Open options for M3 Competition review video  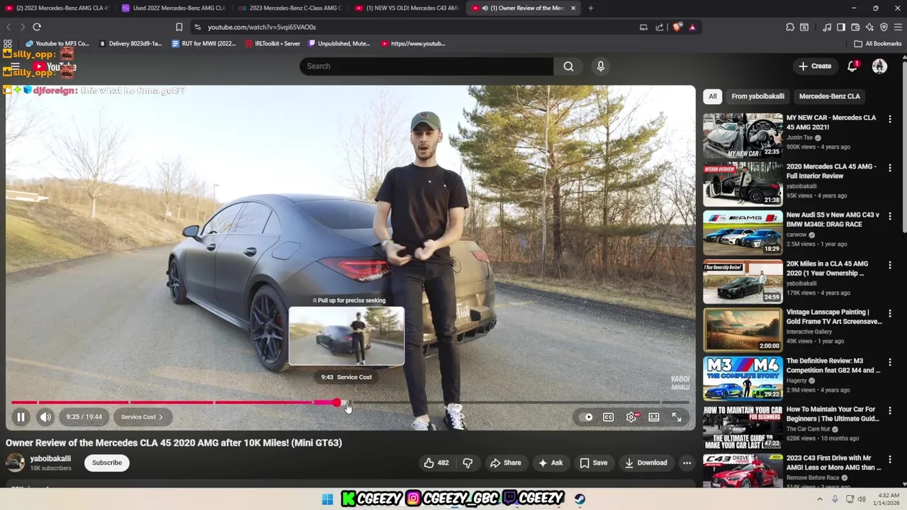tap(890, 362)
